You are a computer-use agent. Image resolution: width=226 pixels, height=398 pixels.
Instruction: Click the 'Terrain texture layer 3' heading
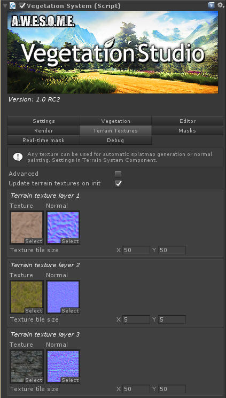click(x=45, y=335)
